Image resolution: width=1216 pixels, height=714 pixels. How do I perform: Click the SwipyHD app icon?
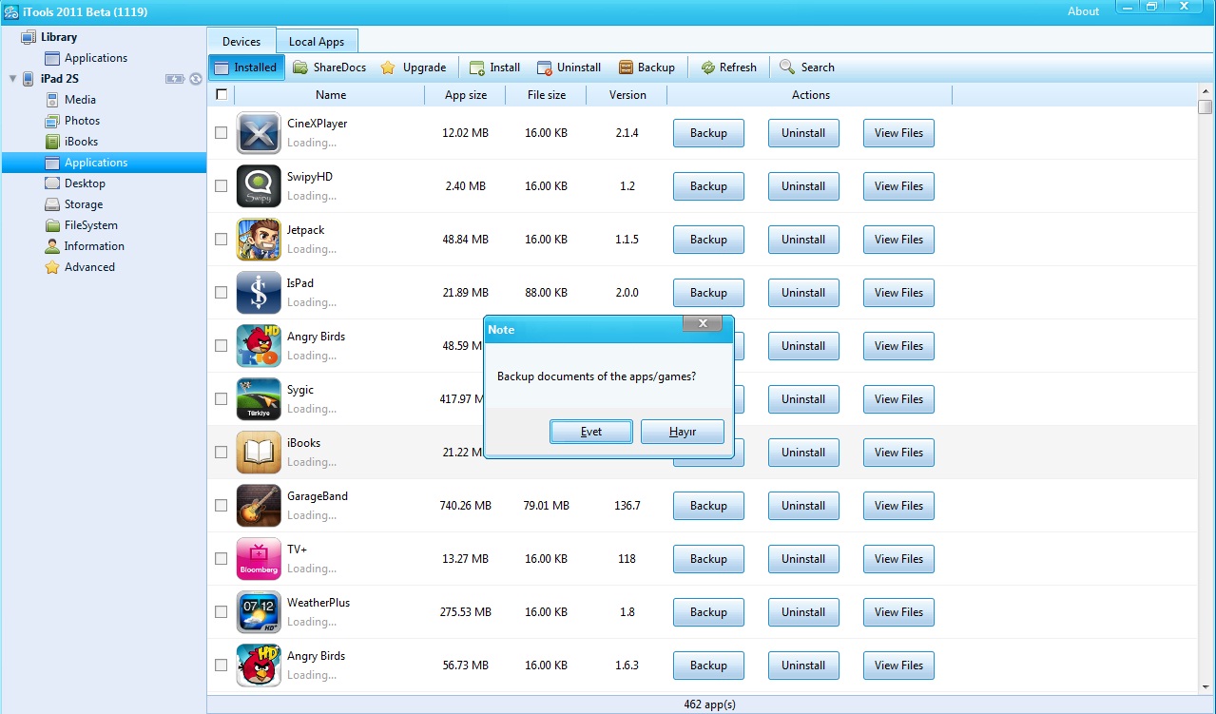pyautogui.click(x=259, y=186)
